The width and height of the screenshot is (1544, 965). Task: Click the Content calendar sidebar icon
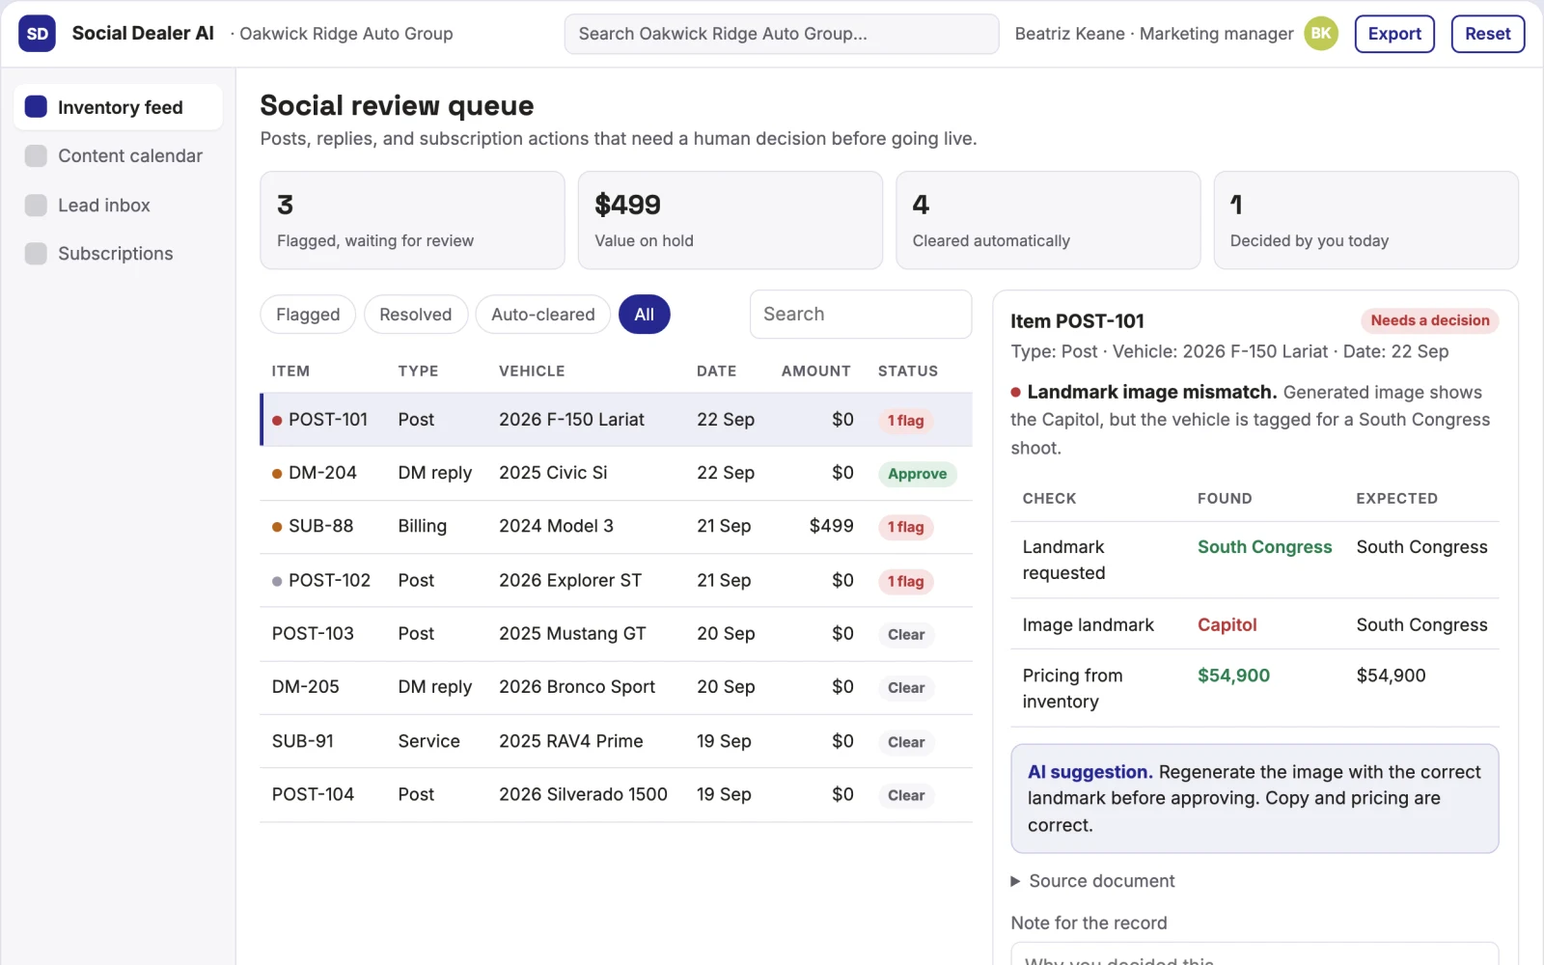tap(36, 156)
